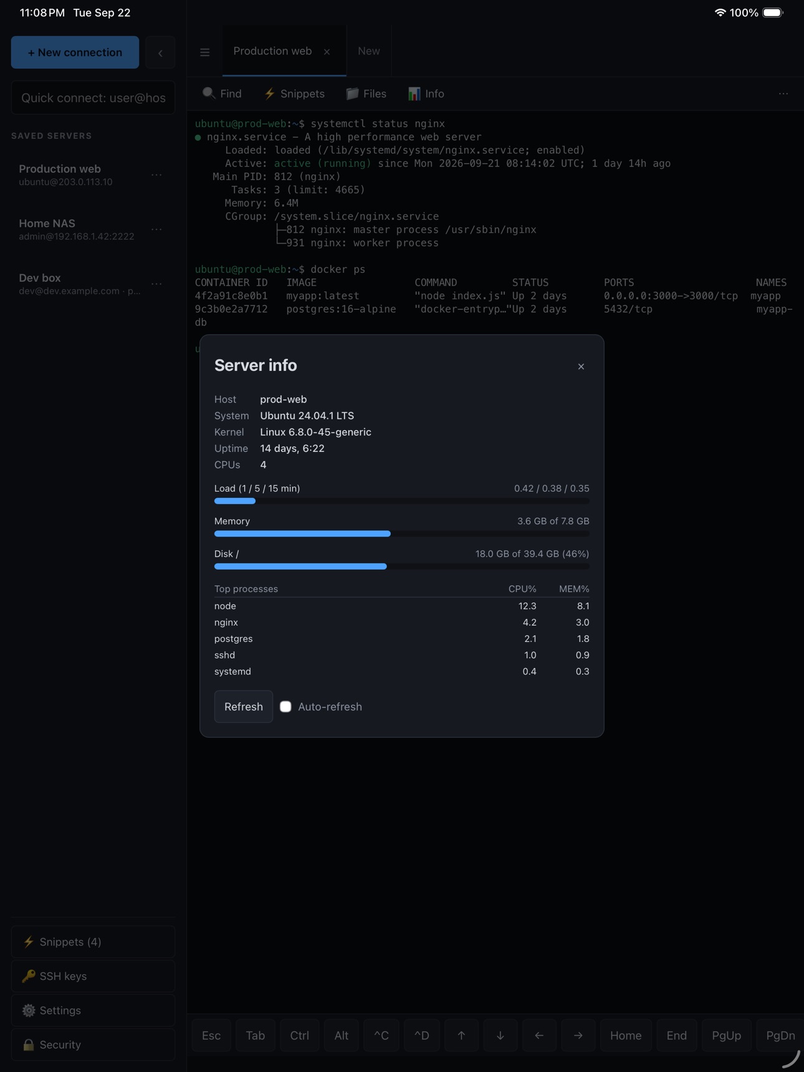Screen dimensions: 804x1072
Task: Open Settings in the sidebar
Action: pos(93,1010)
